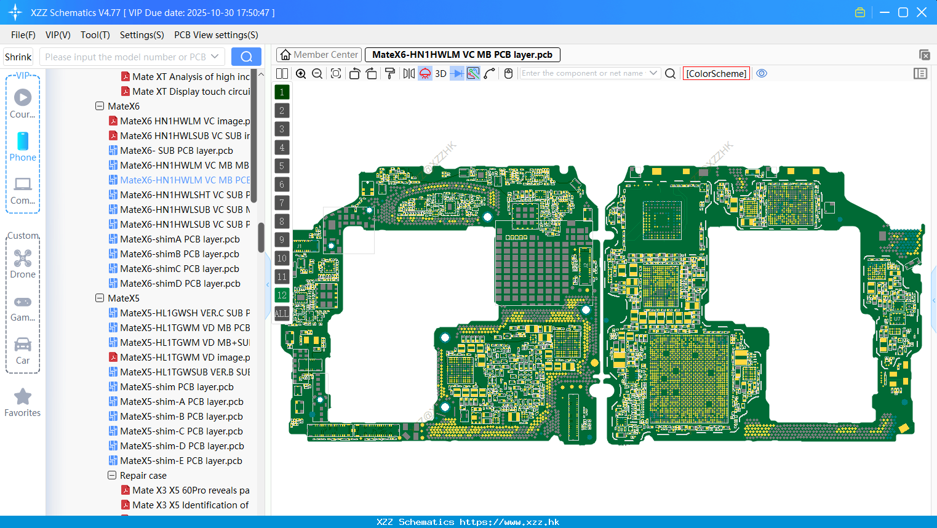Open the File(F) menu
This screenshot has height=528, width=937.
coord(23,35)
